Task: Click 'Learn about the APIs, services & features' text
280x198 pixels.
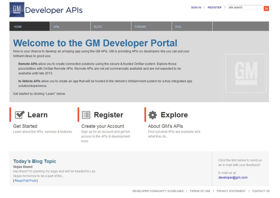Action: tap(43, 132)
